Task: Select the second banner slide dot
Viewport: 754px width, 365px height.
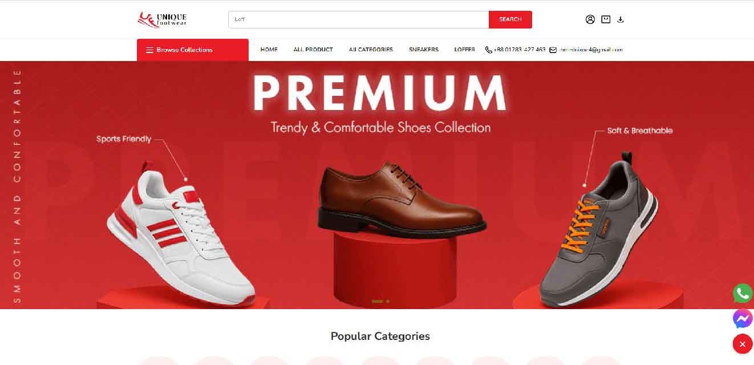Action: pyautogui.click(x=388, y=301)
